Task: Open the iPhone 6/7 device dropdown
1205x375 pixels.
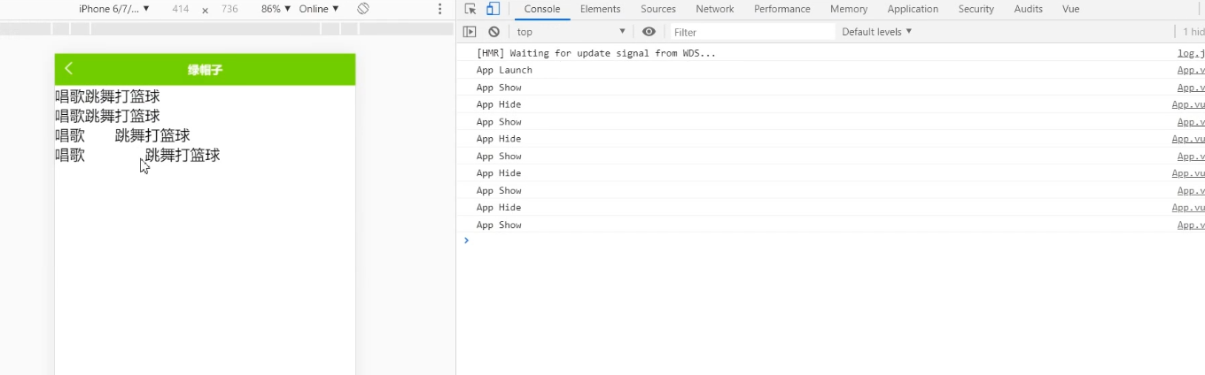Action: click(x=114, y=9)
